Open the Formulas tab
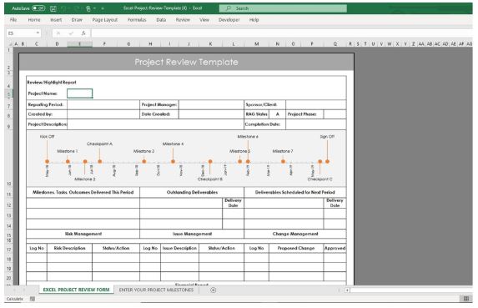 click(x=137, y=20)
